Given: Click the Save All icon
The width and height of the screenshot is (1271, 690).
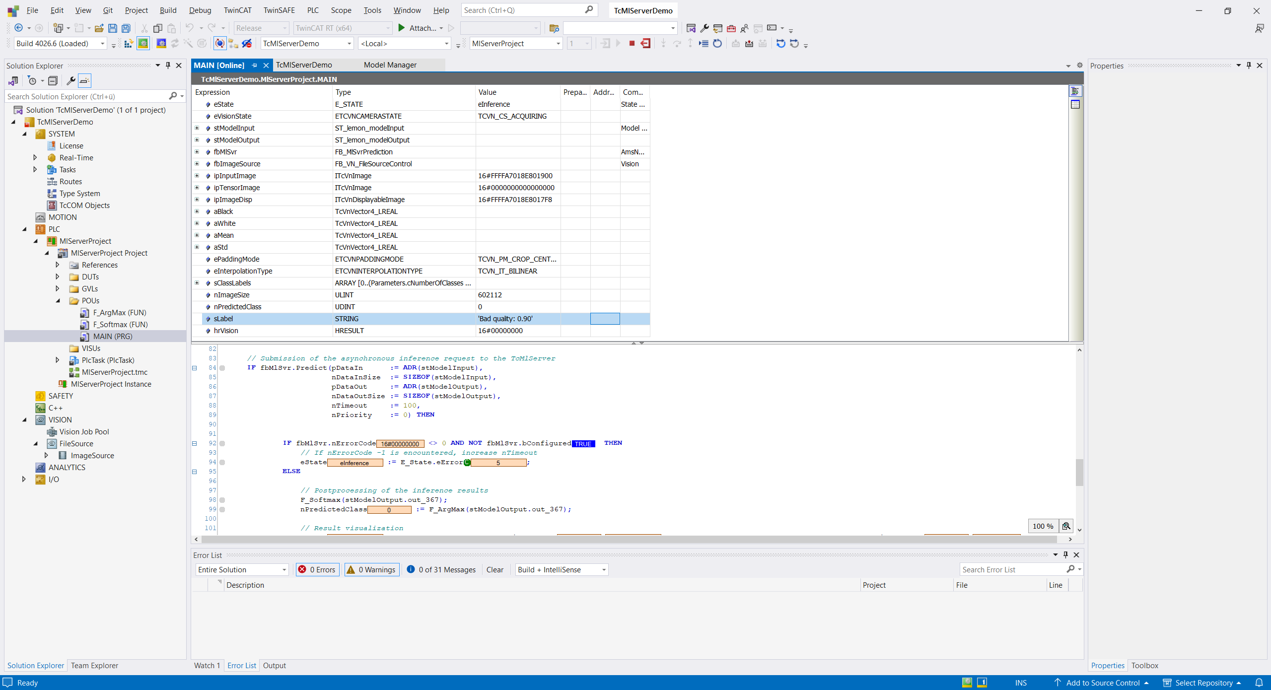Looking at the screenshot, I should pyautogui.click(x=126, y=28).
